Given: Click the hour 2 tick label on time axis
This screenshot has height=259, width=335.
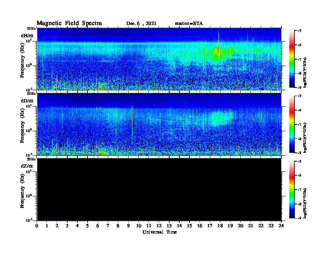Looking at the screenshot, I should 57,226.
